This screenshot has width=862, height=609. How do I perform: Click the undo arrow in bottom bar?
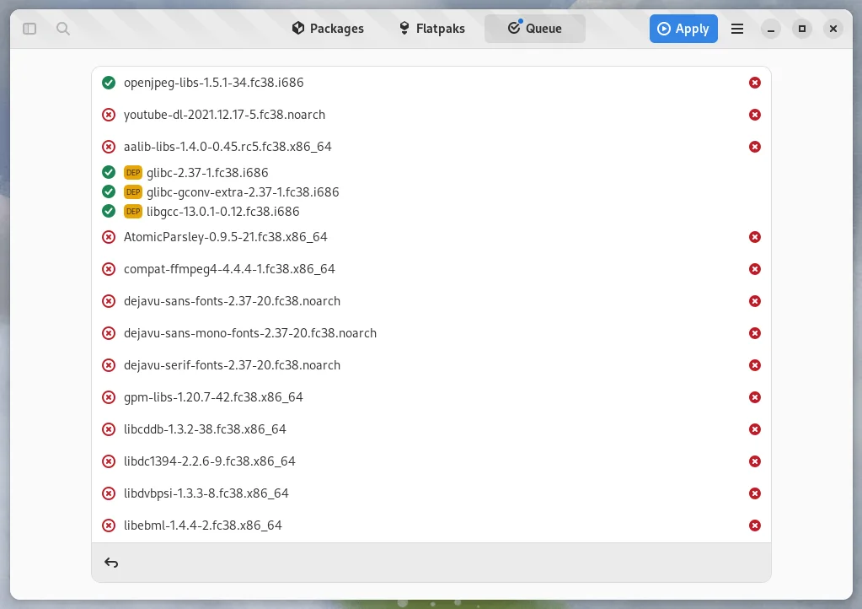pos(111,563)
